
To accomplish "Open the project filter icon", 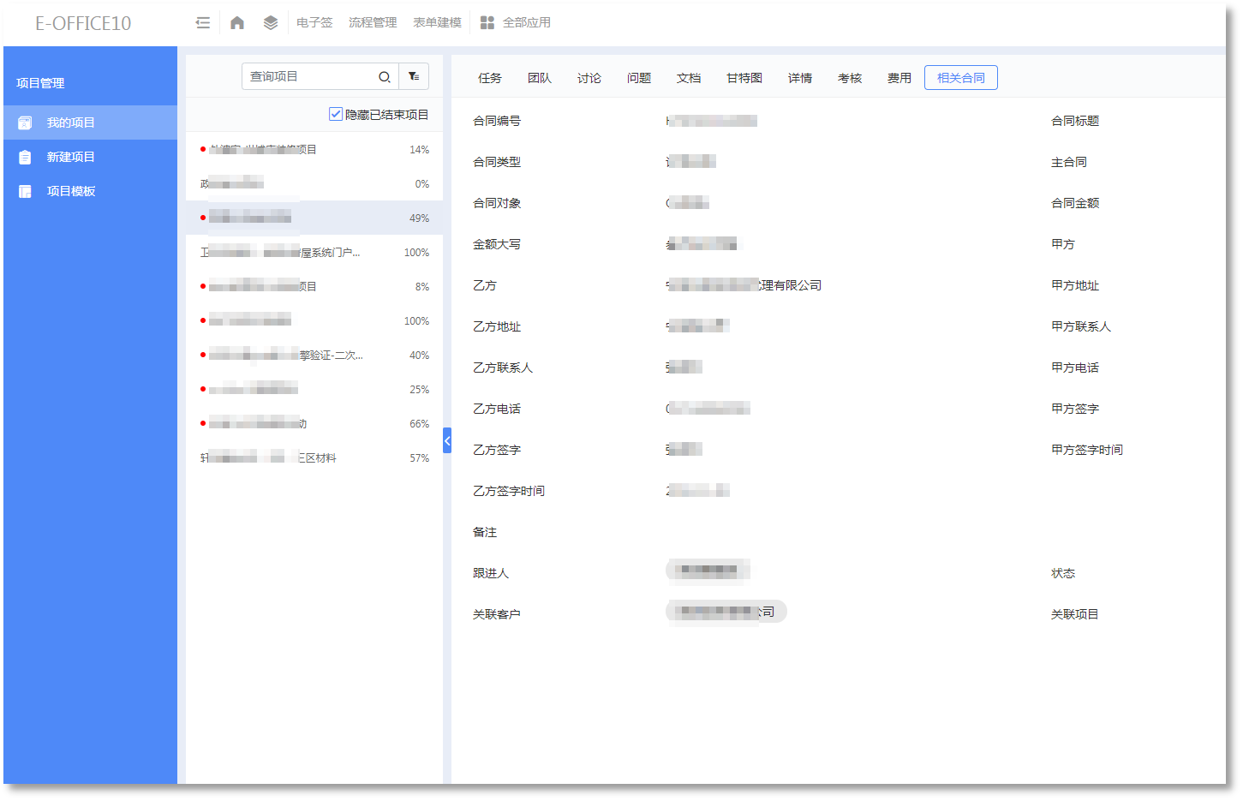I will [414, 77].
